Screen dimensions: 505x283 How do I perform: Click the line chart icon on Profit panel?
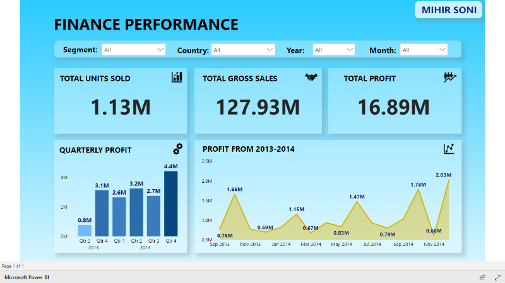tap(449, 149)
